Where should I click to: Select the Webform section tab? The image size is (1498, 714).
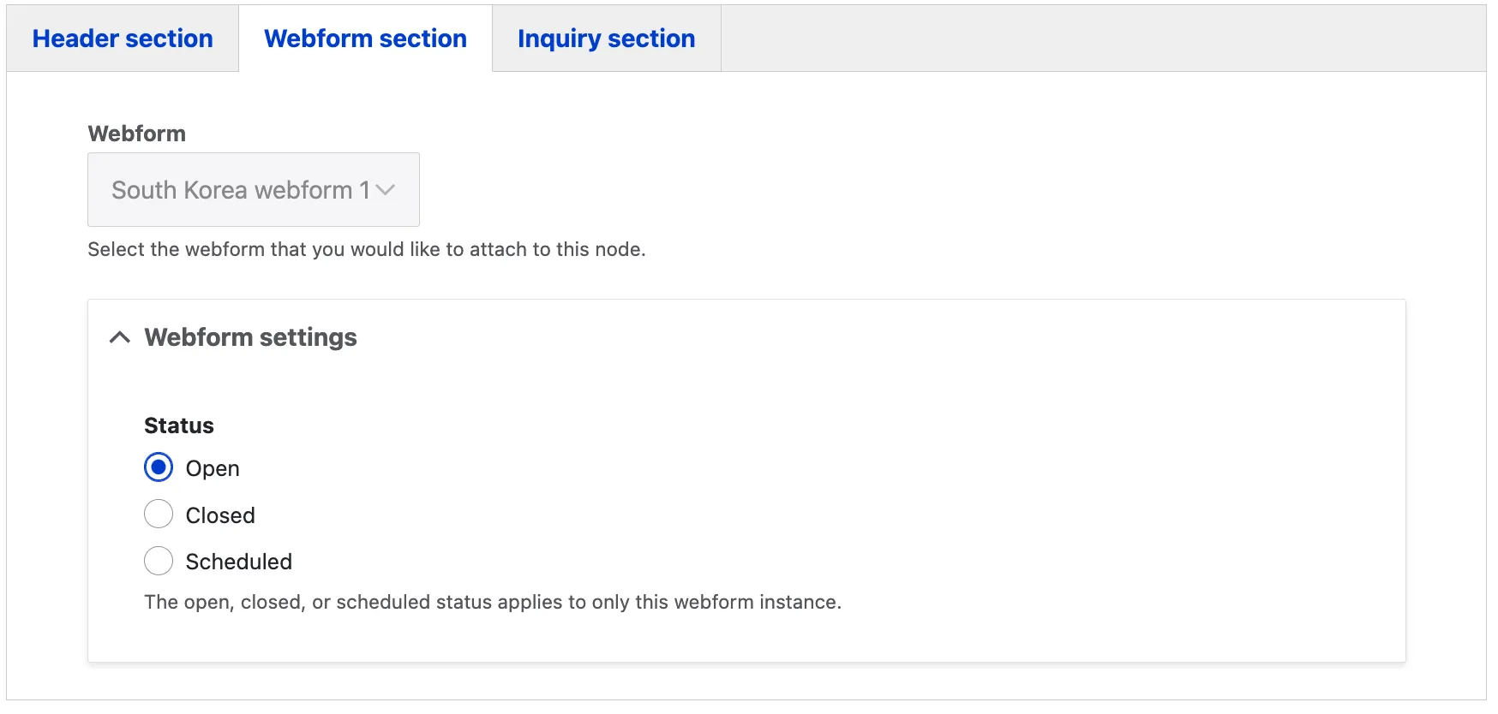point(365,39)
